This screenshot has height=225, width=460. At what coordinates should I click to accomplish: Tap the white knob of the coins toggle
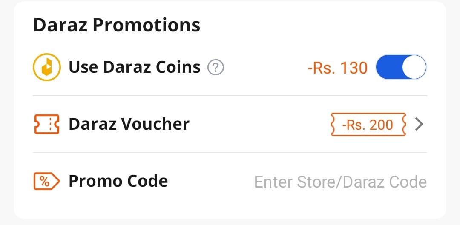(x=414, y=67)
